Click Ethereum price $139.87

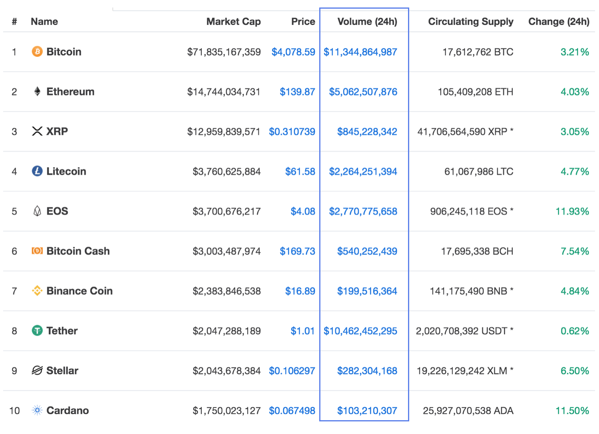297,91
